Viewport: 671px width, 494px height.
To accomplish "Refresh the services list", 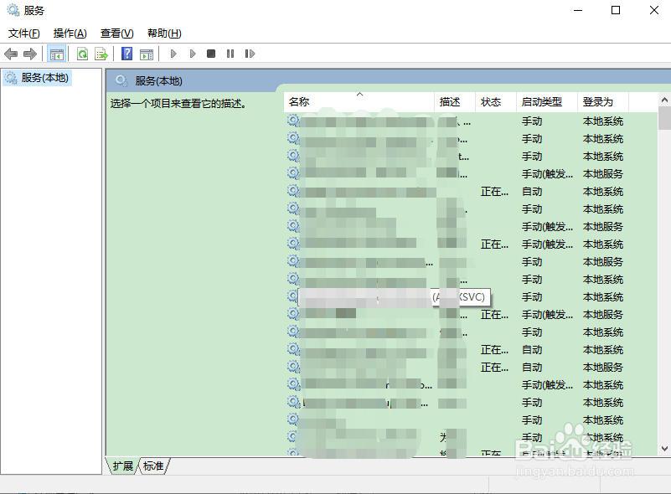I will pyautogui.click(x=82, y=53).
